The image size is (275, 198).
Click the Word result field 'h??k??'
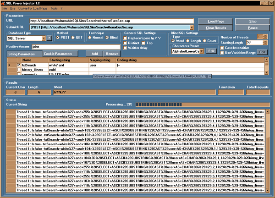pyautogui.click(x=134, y=92)
